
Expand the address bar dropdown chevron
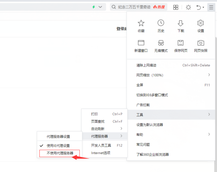click(x=100, y=7)
